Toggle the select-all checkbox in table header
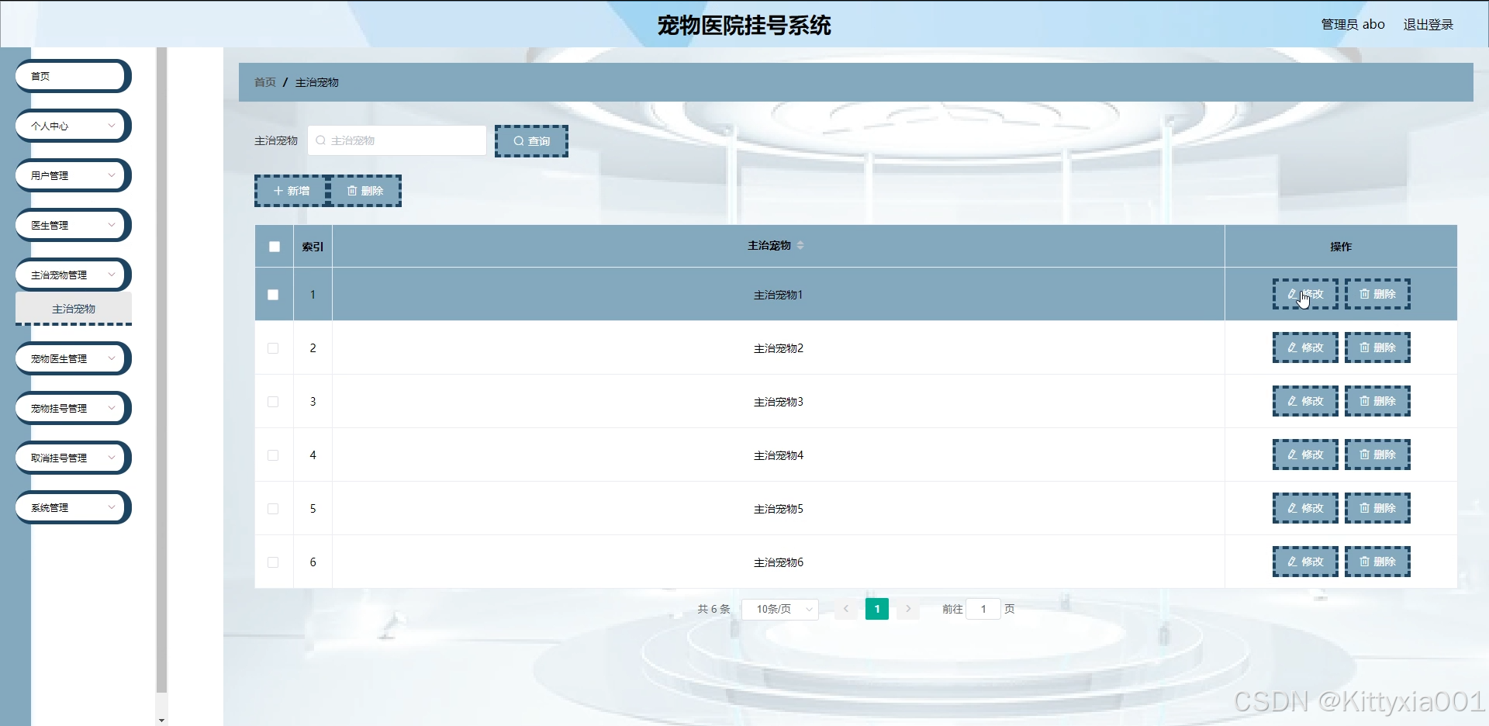Viewport: 1489px width, 726px height. pyautogui.click(x=275, y=247)
